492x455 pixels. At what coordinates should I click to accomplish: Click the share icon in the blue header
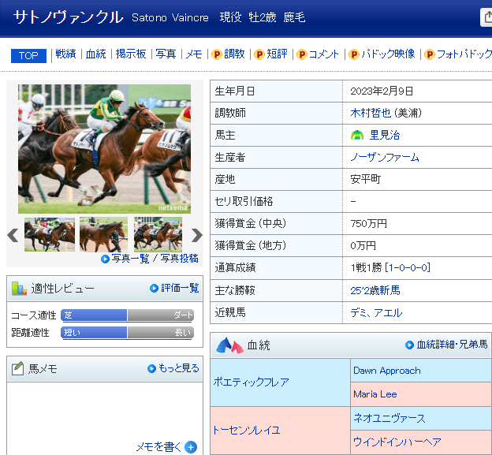coord(486,17)
